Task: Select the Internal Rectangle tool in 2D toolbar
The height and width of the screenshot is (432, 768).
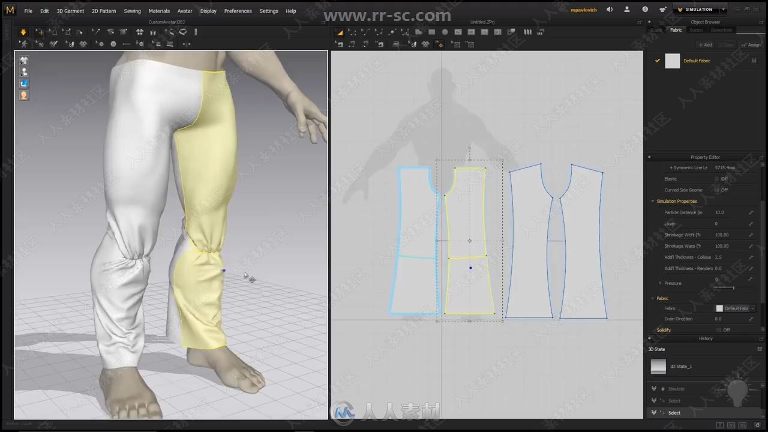Action: pyautogui.click(x=471, y=32)
